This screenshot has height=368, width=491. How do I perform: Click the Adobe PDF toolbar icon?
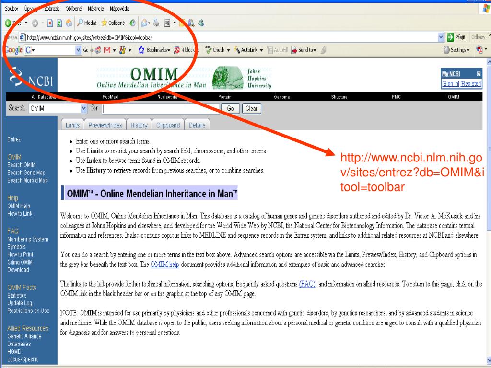coord(479,50)
